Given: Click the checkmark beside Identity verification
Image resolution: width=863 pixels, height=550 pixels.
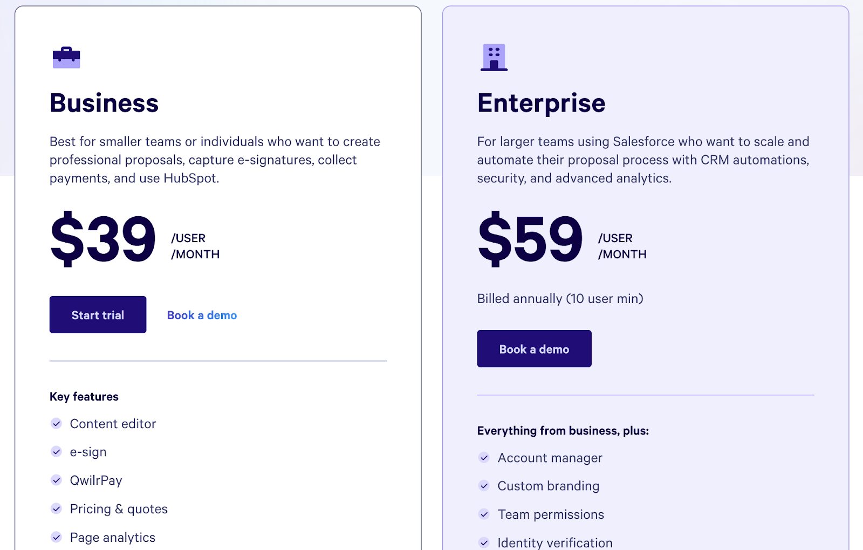Looking at the screenshot, I should click(x=484, y=542).
